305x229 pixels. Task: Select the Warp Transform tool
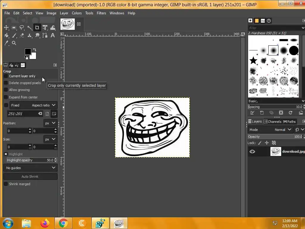(53, 28)
